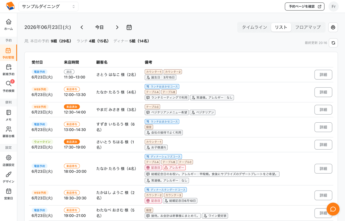Open 営業日 calendar in sidebar
Image resolution: width=345 pixels, height=221 pixels.
tap(9, 194)
